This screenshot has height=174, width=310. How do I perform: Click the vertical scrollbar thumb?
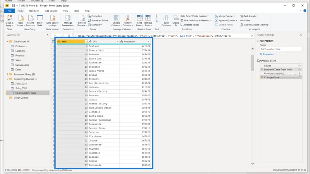[x=253, y=63]
